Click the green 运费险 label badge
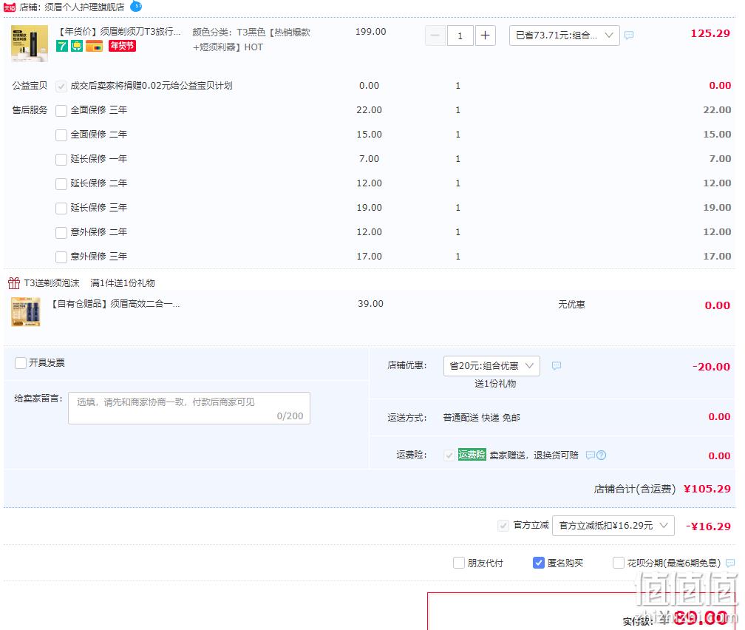This screenshot has height=630, width=745. 472,455
